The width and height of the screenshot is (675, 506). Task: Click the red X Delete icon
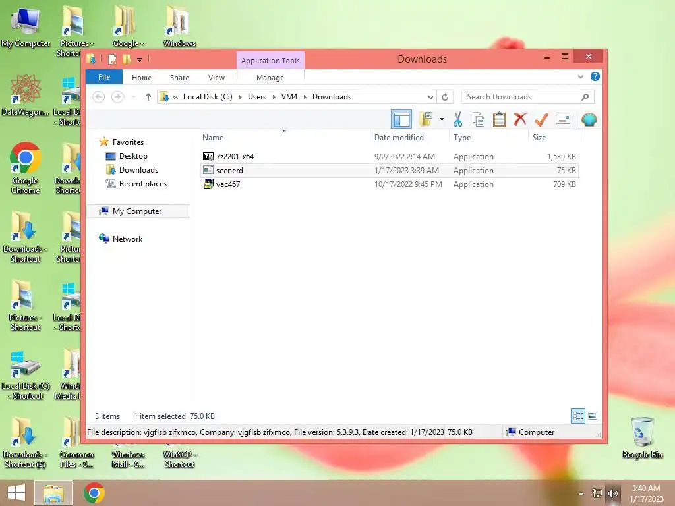(x=520, y=119)
